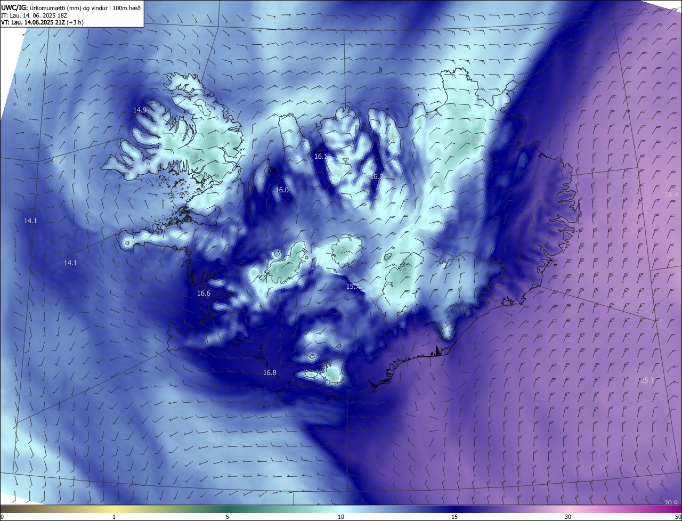Click the 16.0 value label
The image size is (682, 521).
tap(282, 190)
